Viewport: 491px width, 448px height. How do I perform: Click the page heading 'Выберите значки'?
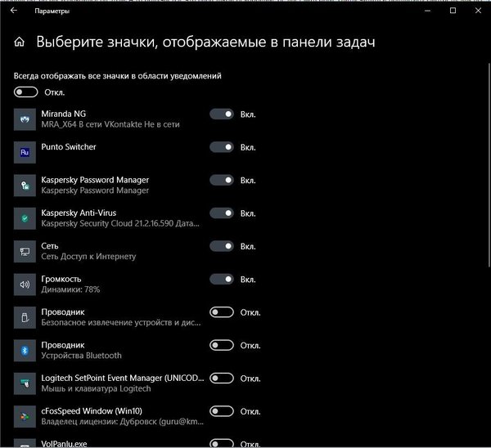205,42
